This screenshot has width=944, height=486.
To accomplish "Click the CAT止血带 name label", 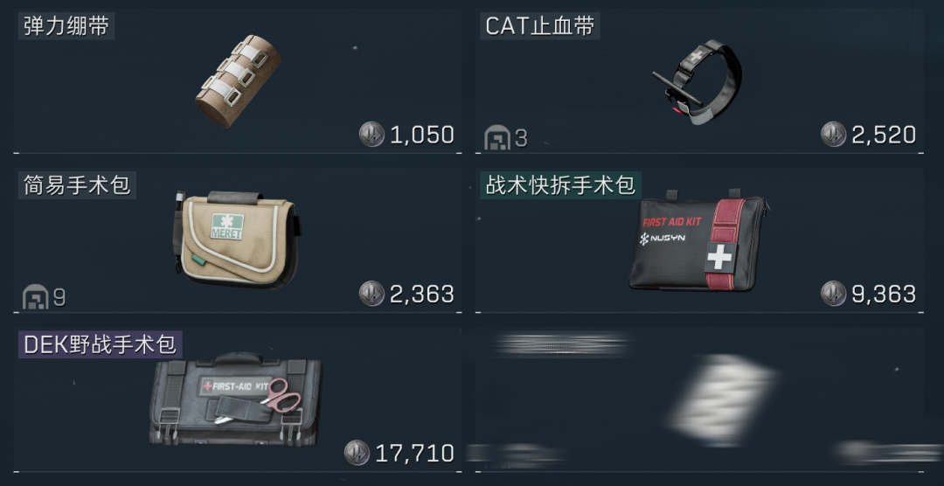I will pos(540,26).
